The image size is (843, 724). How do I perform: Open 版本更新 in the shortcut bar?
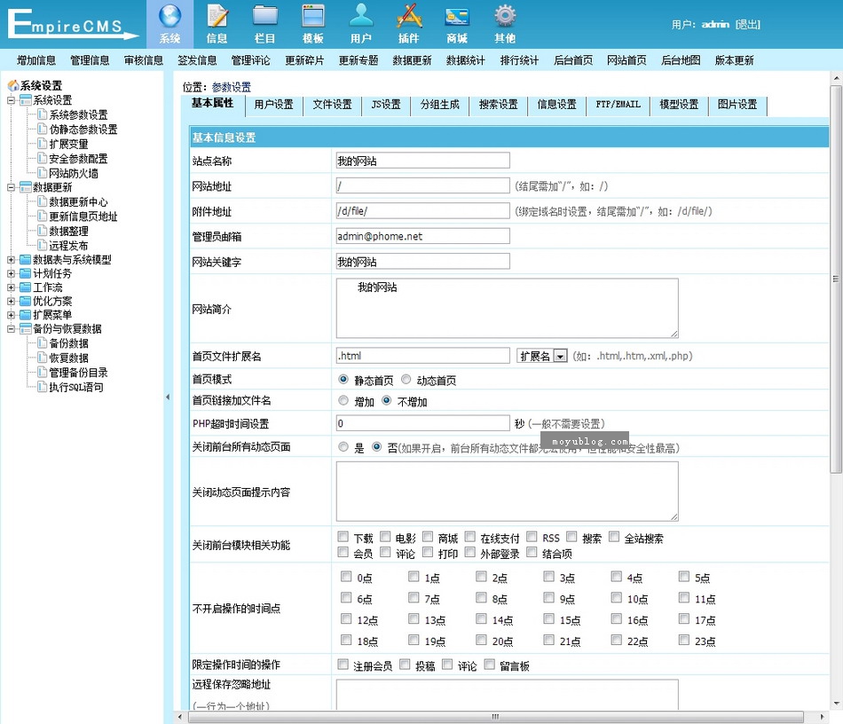click(735, 60)
